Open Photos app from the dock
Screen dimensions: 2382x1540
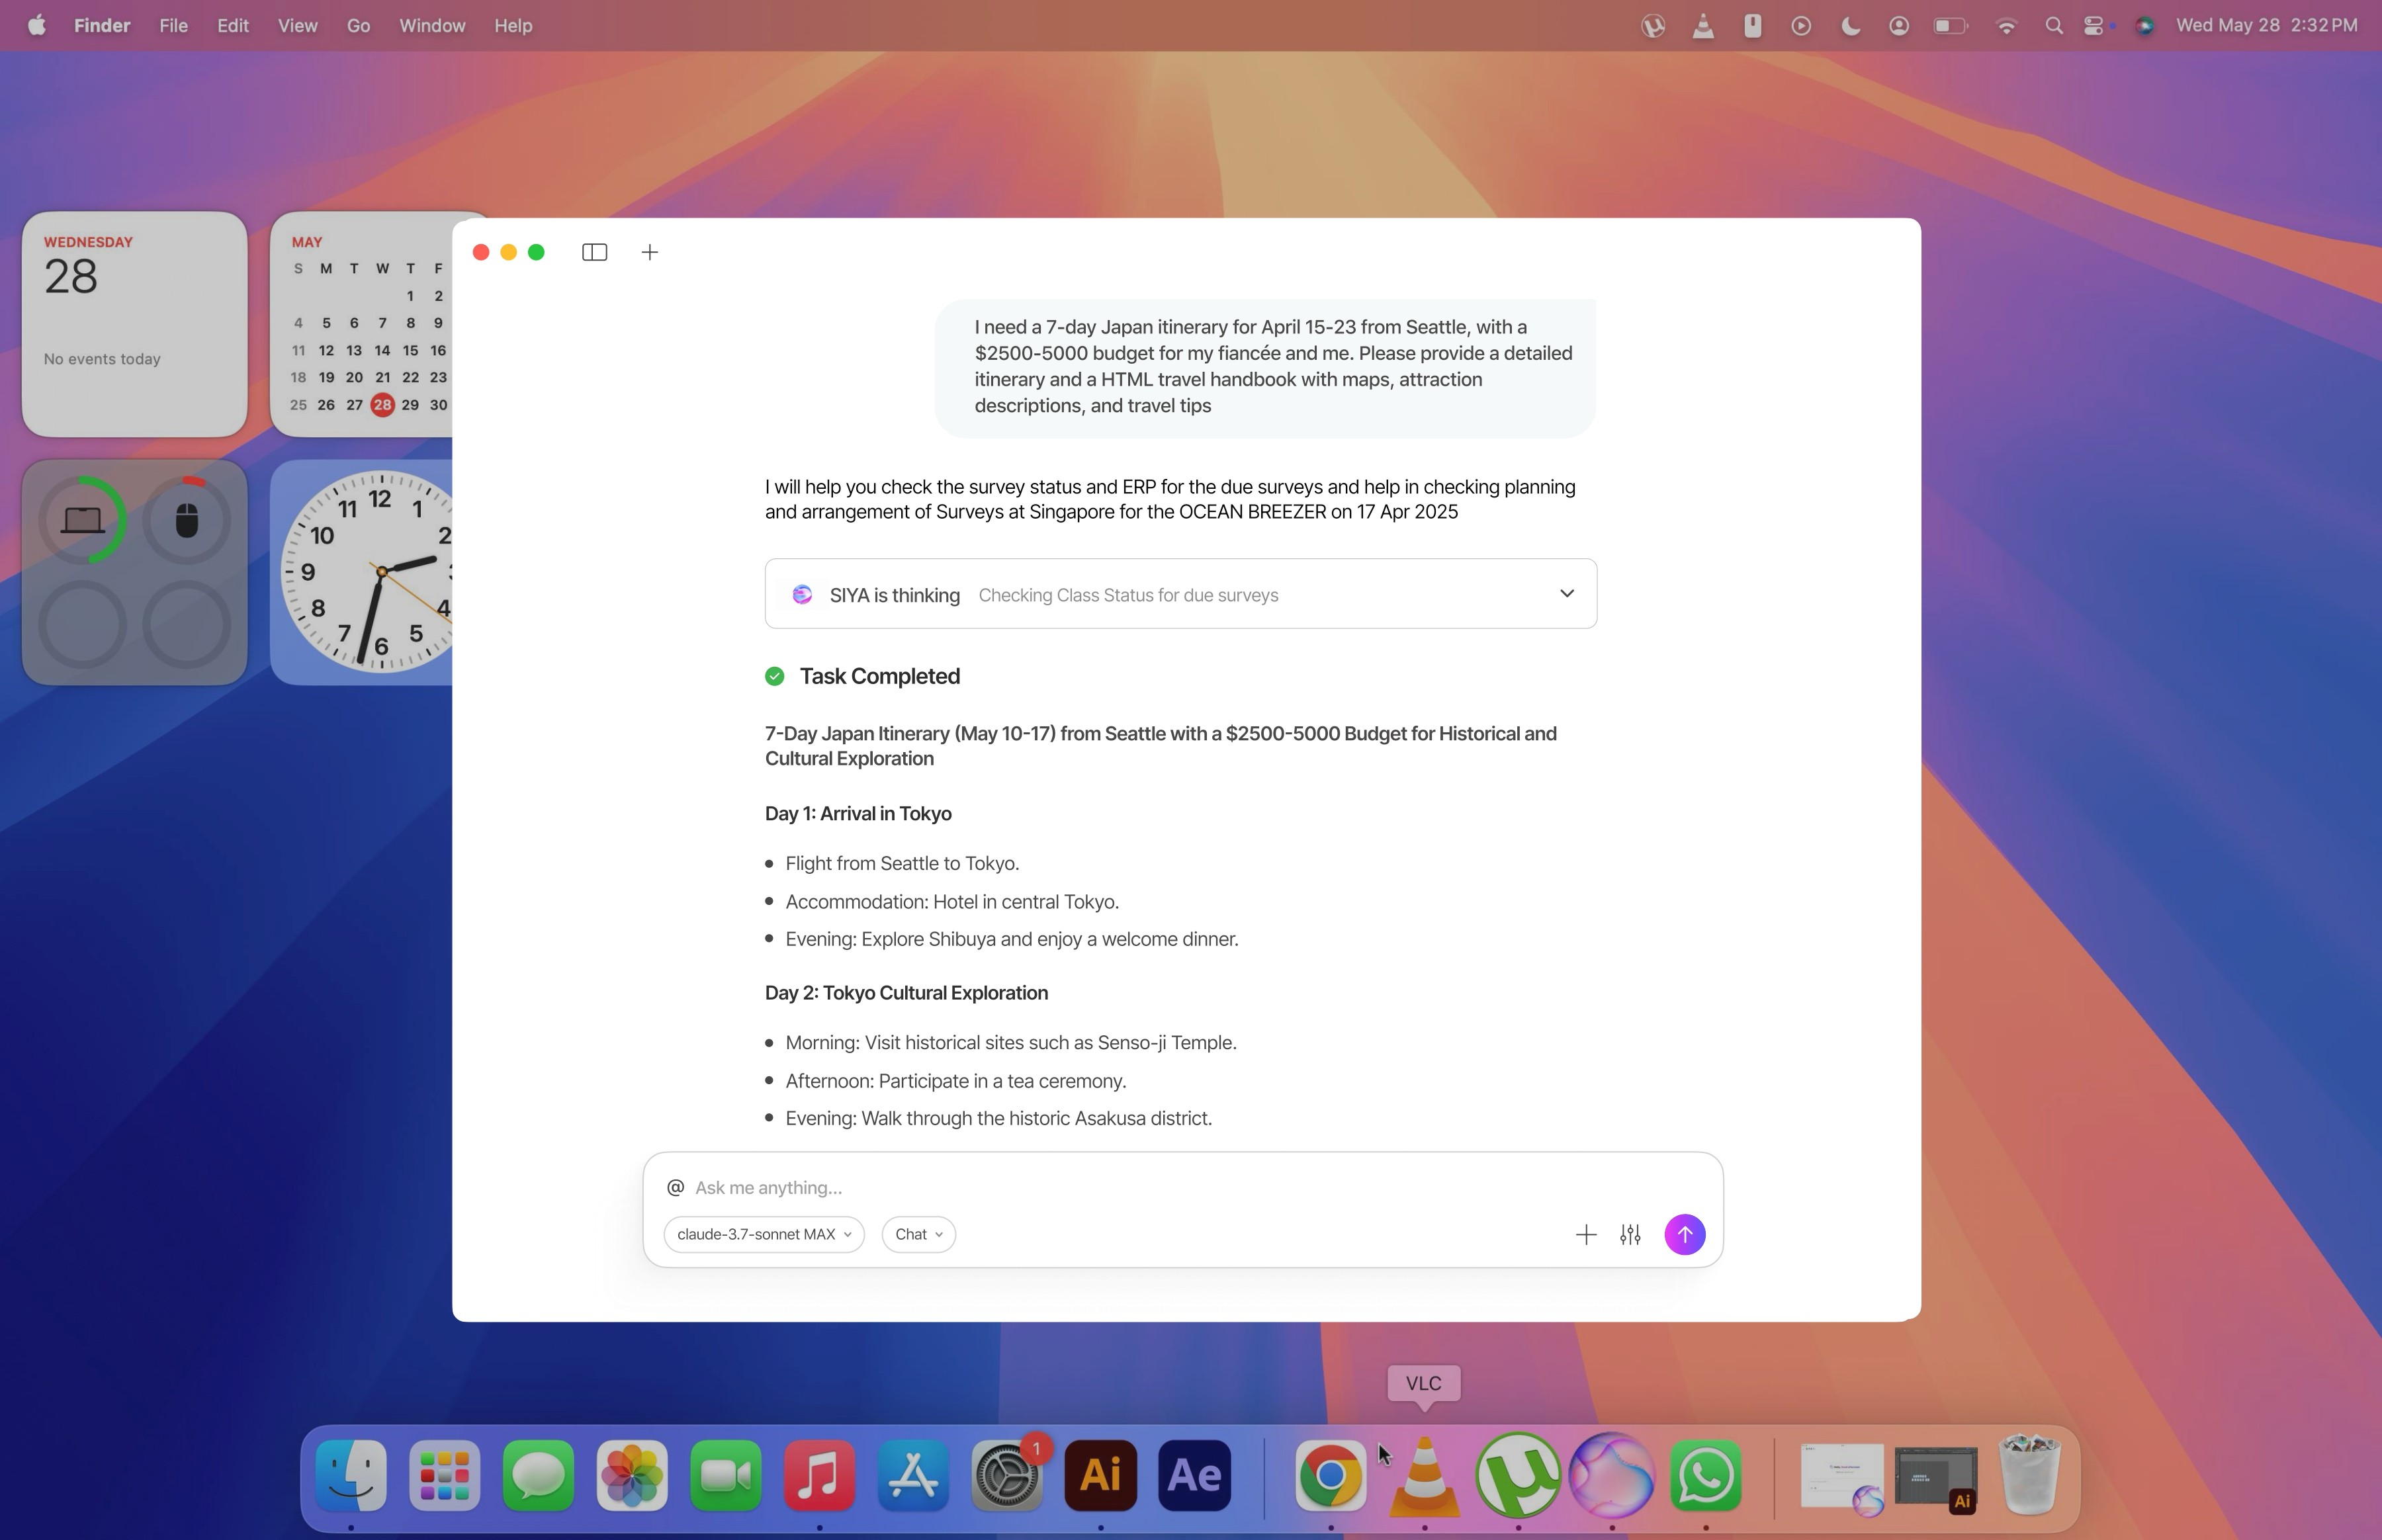[x=632, y=1475]
